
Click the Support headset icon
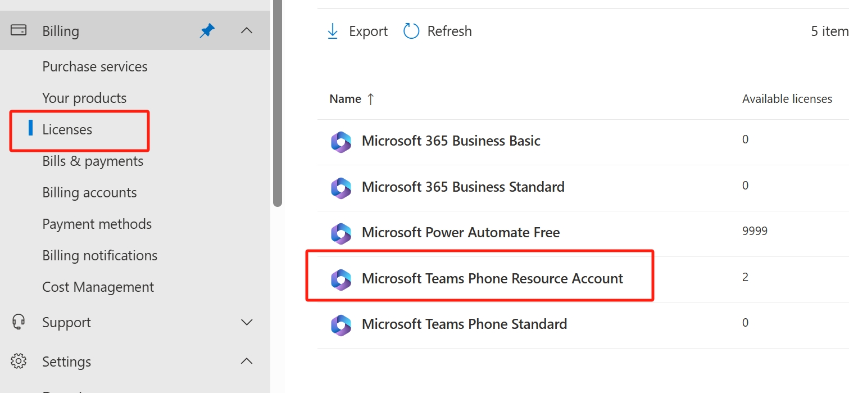pyautogui.click(x=19, y=322)
